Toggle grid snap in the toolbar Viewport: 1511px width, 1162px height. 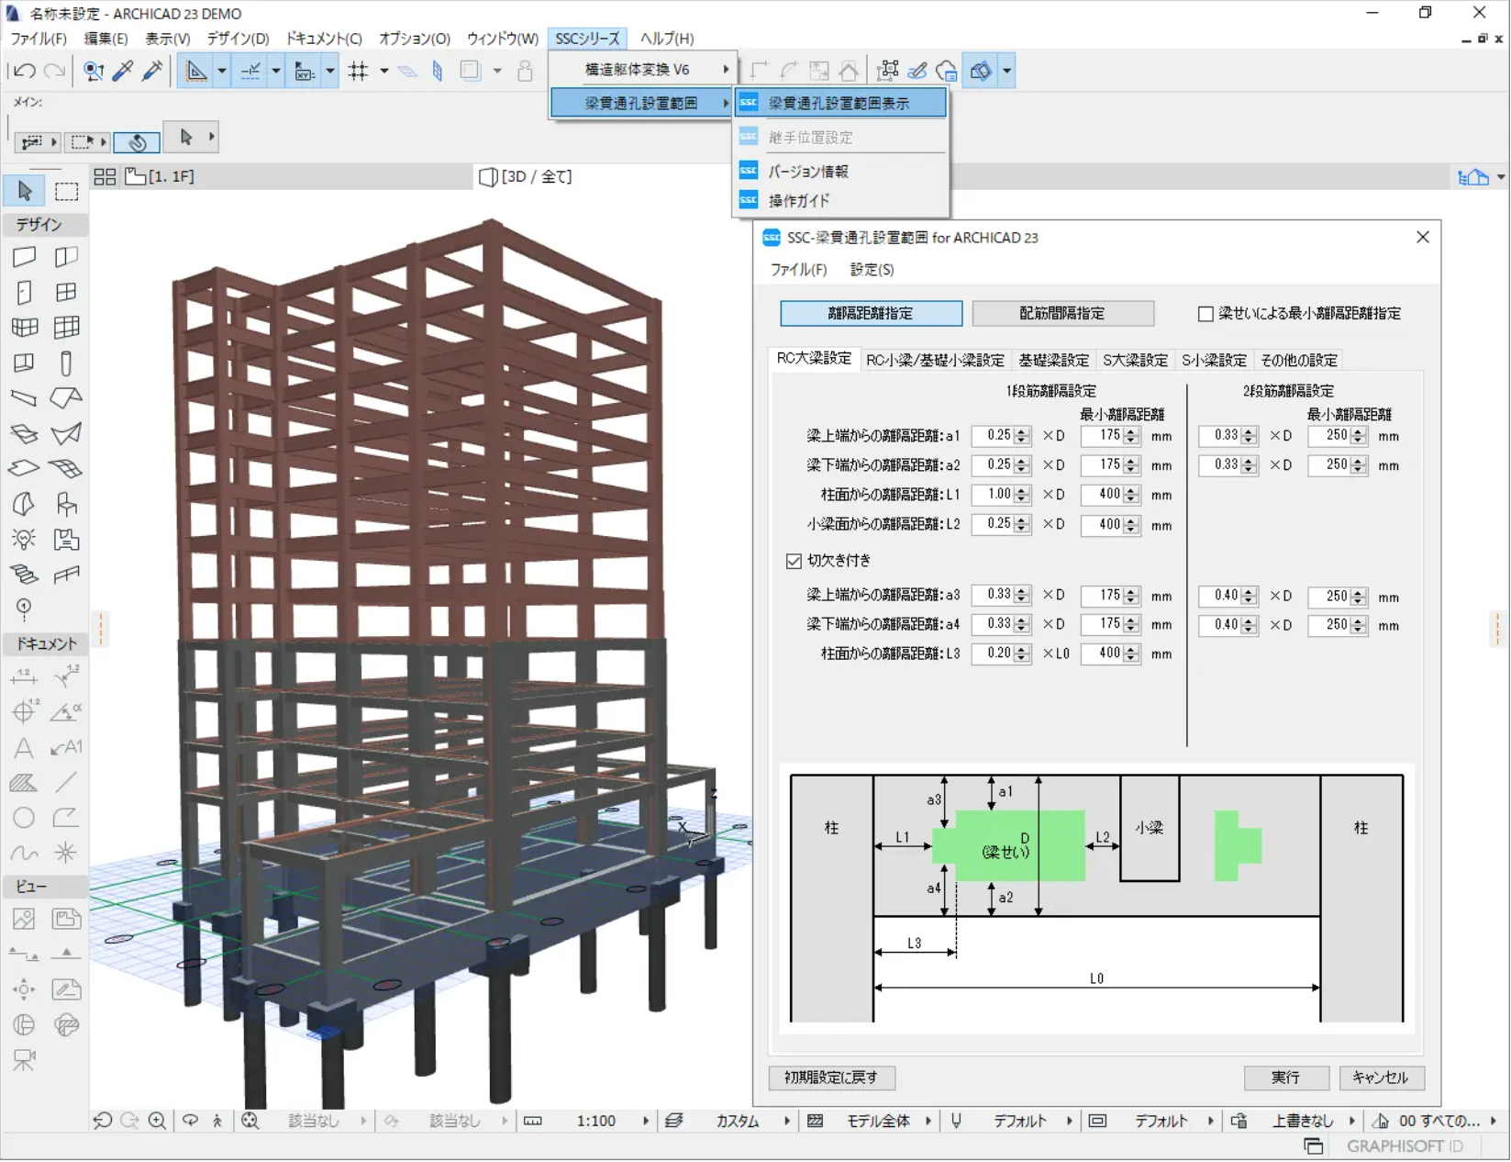point(358,71)
